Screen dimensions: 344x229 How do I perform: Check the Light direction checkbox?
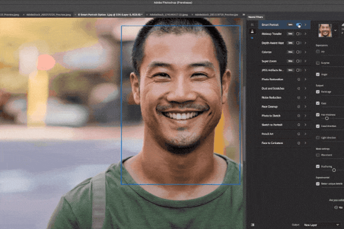[x=318, y=138]
